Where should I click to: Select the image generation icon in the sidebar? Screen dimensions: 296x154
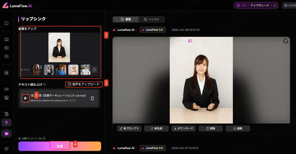[x=6, y=39]
